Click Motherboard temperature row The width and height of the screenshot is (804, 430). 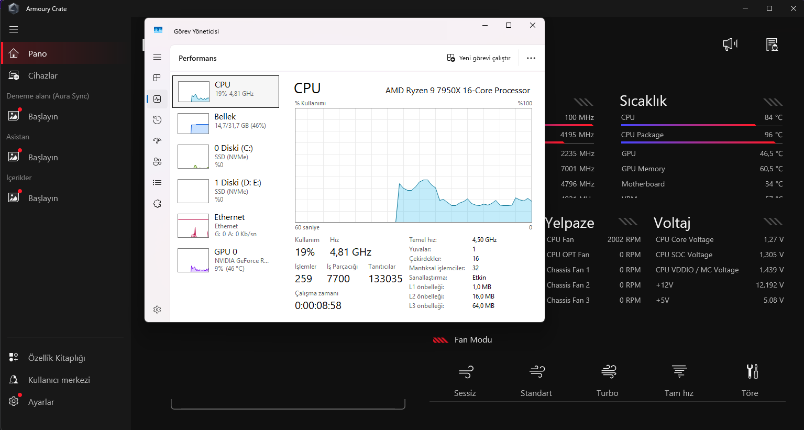point(702,184)
